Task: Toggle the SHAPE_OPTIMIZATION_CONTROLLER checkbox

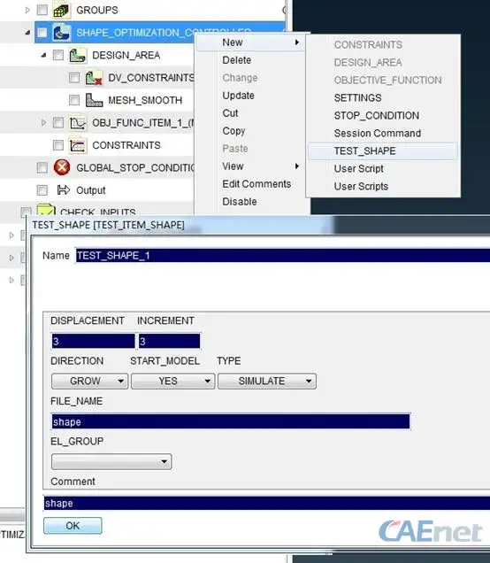Action: pos(42,33)
